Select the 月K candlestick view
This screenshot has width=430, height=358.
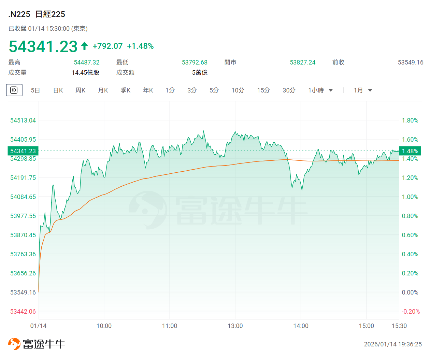click(103, 90)
